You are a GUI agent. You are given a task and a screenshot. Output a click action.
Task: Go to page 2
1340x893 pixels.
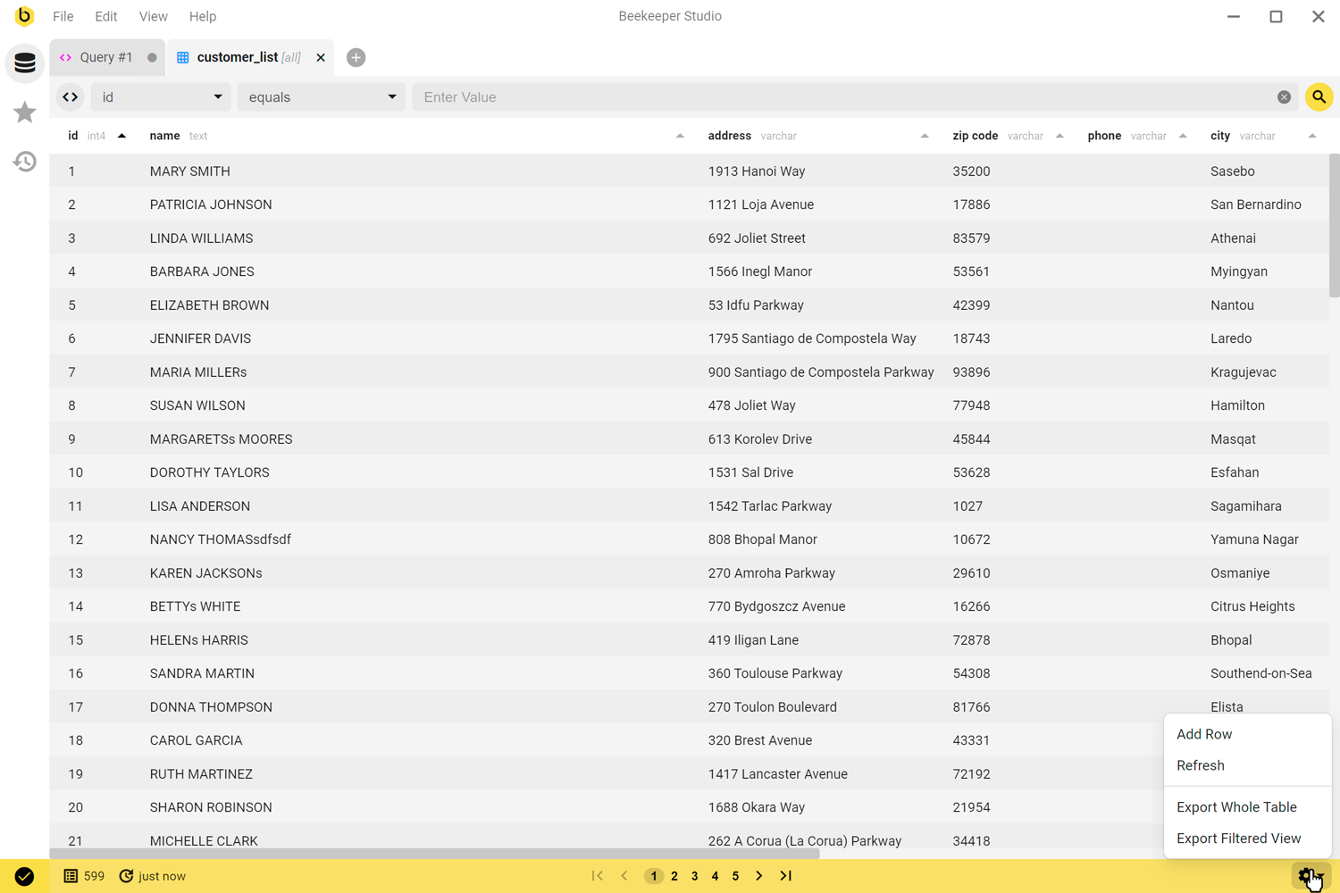point(674,876)
